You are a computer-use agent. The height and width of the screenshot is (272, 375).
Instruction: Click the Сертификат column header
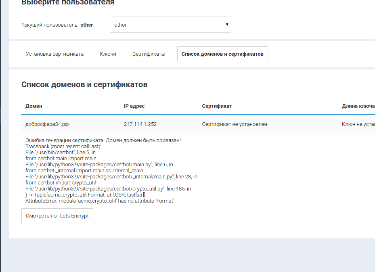[217, 106]
